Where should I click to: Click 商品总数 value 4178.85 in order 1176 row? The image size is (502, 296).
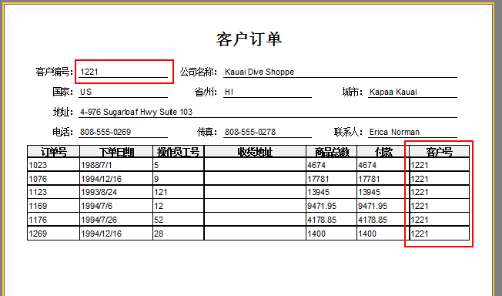point(322,220)
